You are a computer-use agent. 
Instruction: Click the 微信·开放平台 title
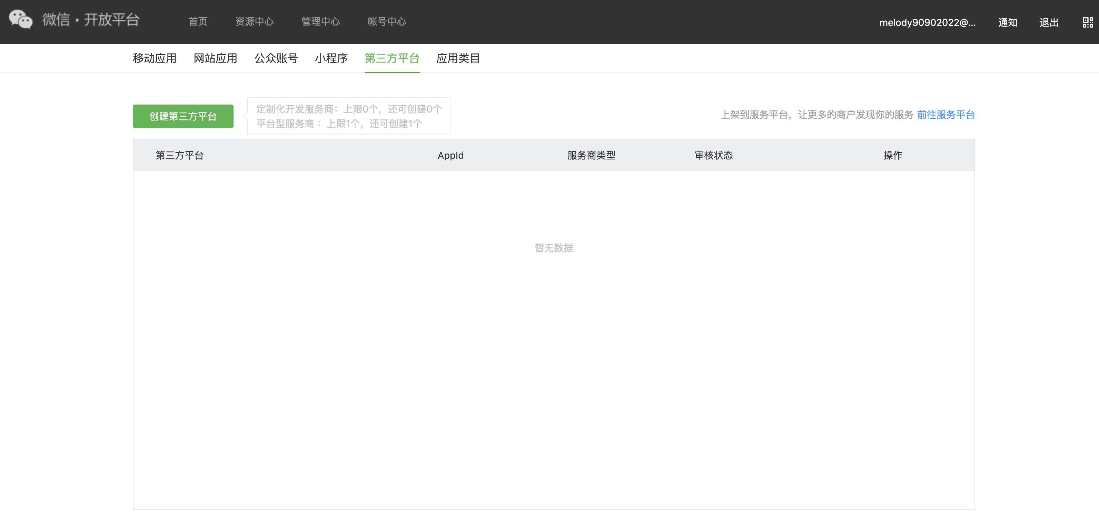(91, 20)
